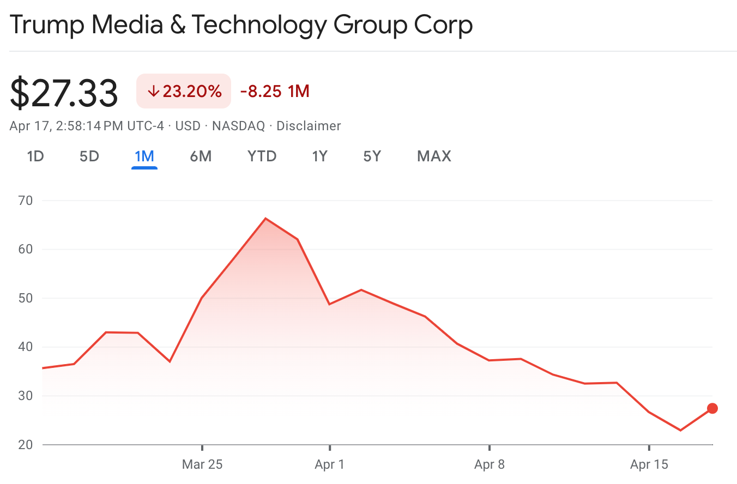Open the 5Y chart view

tap(372, 156)
